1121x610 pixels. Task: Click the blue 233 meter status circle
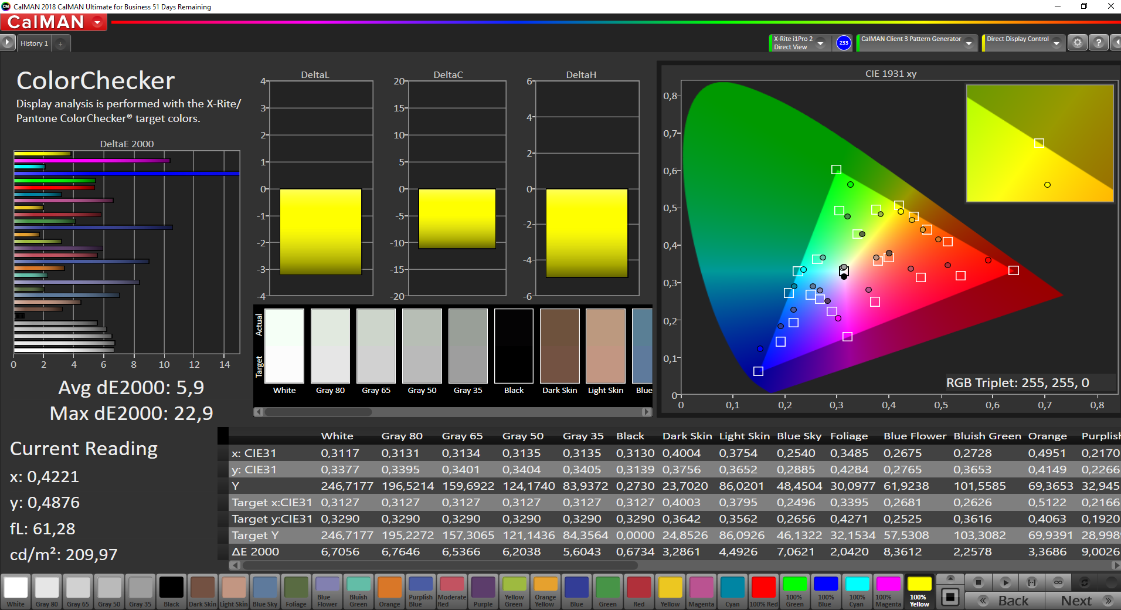click(x=843, y=43)
